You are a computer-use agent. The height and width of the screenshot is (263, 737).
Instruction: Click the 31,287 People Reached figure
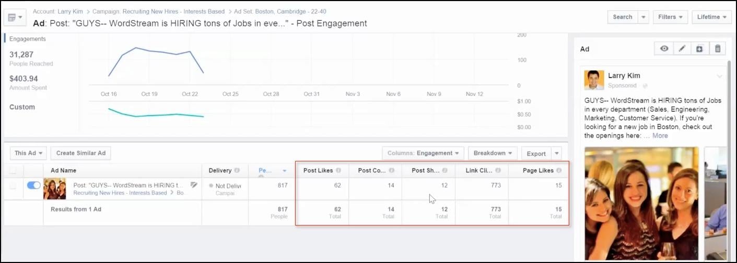pyautogui.click(x=21, y=54)
